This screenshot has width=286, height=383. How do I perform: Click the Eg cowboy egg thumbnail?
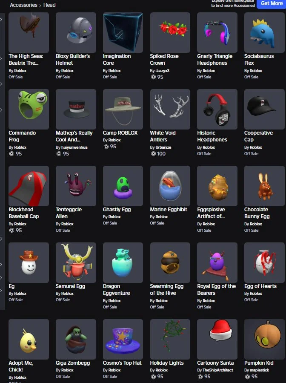(29, 262)
